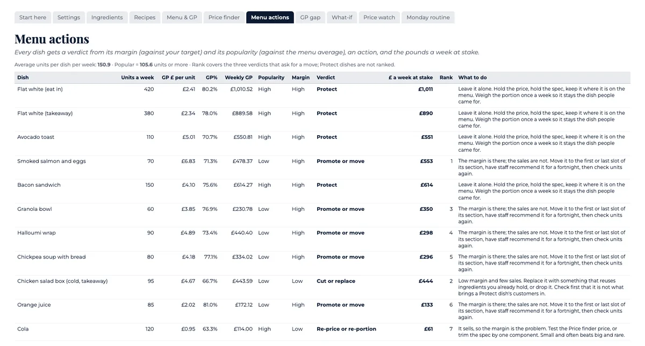The image size is (645, 346).
Task: Click the £614.27 weekly GP cell
Action: pyautogui.click(x=242, y=185)
